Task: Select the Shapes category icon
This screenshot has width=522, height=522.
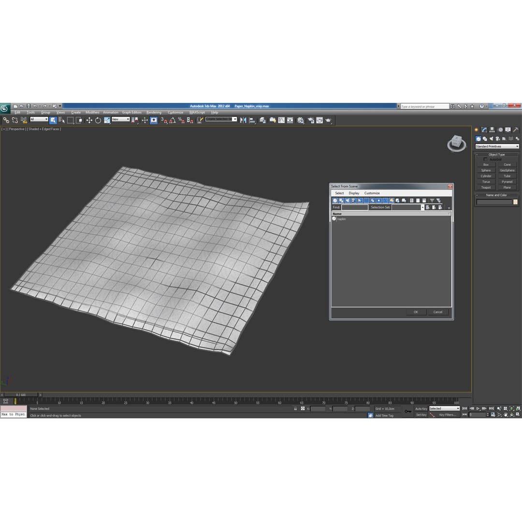Action: click(485, 139)
